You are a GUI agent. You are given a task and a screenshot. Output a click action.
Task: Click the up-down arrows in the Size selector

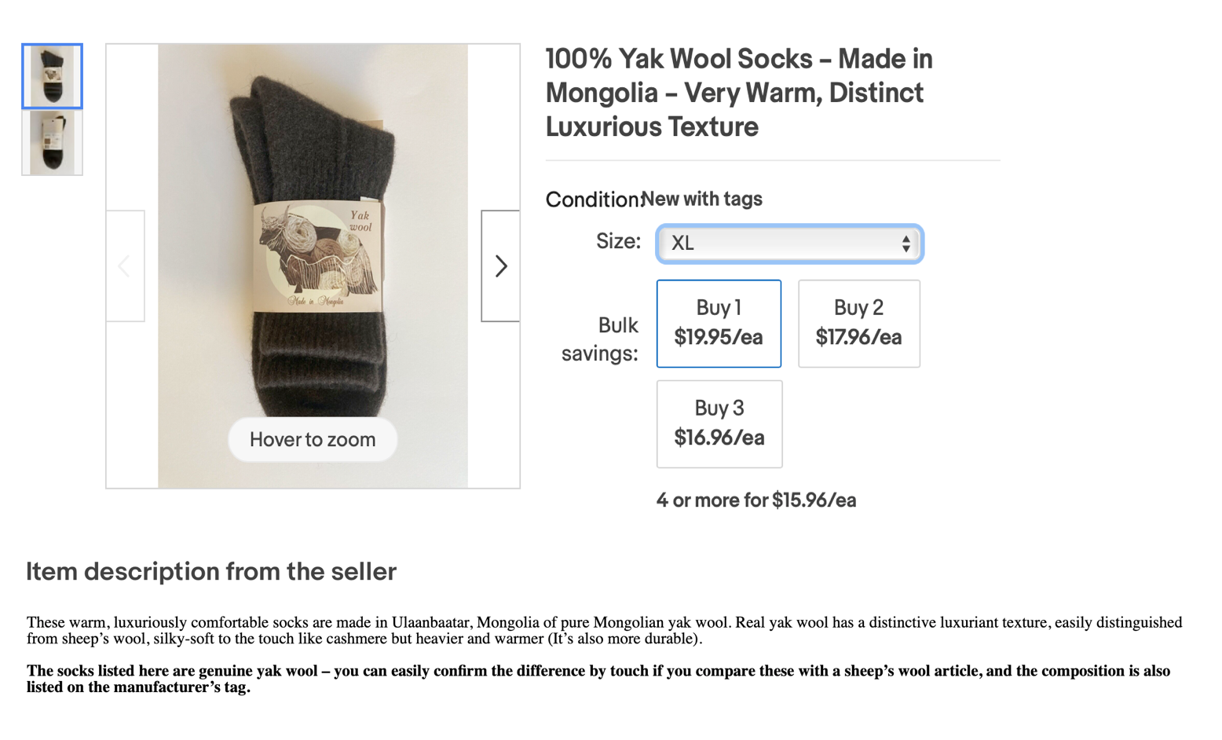click(906, 244)
